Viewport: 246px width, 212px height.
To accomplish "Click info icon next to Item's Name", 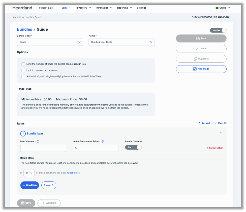I will coord(38,142).
